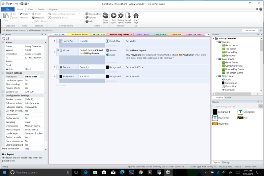
Task: Expand the Window Size property
Action: [3, 92]
